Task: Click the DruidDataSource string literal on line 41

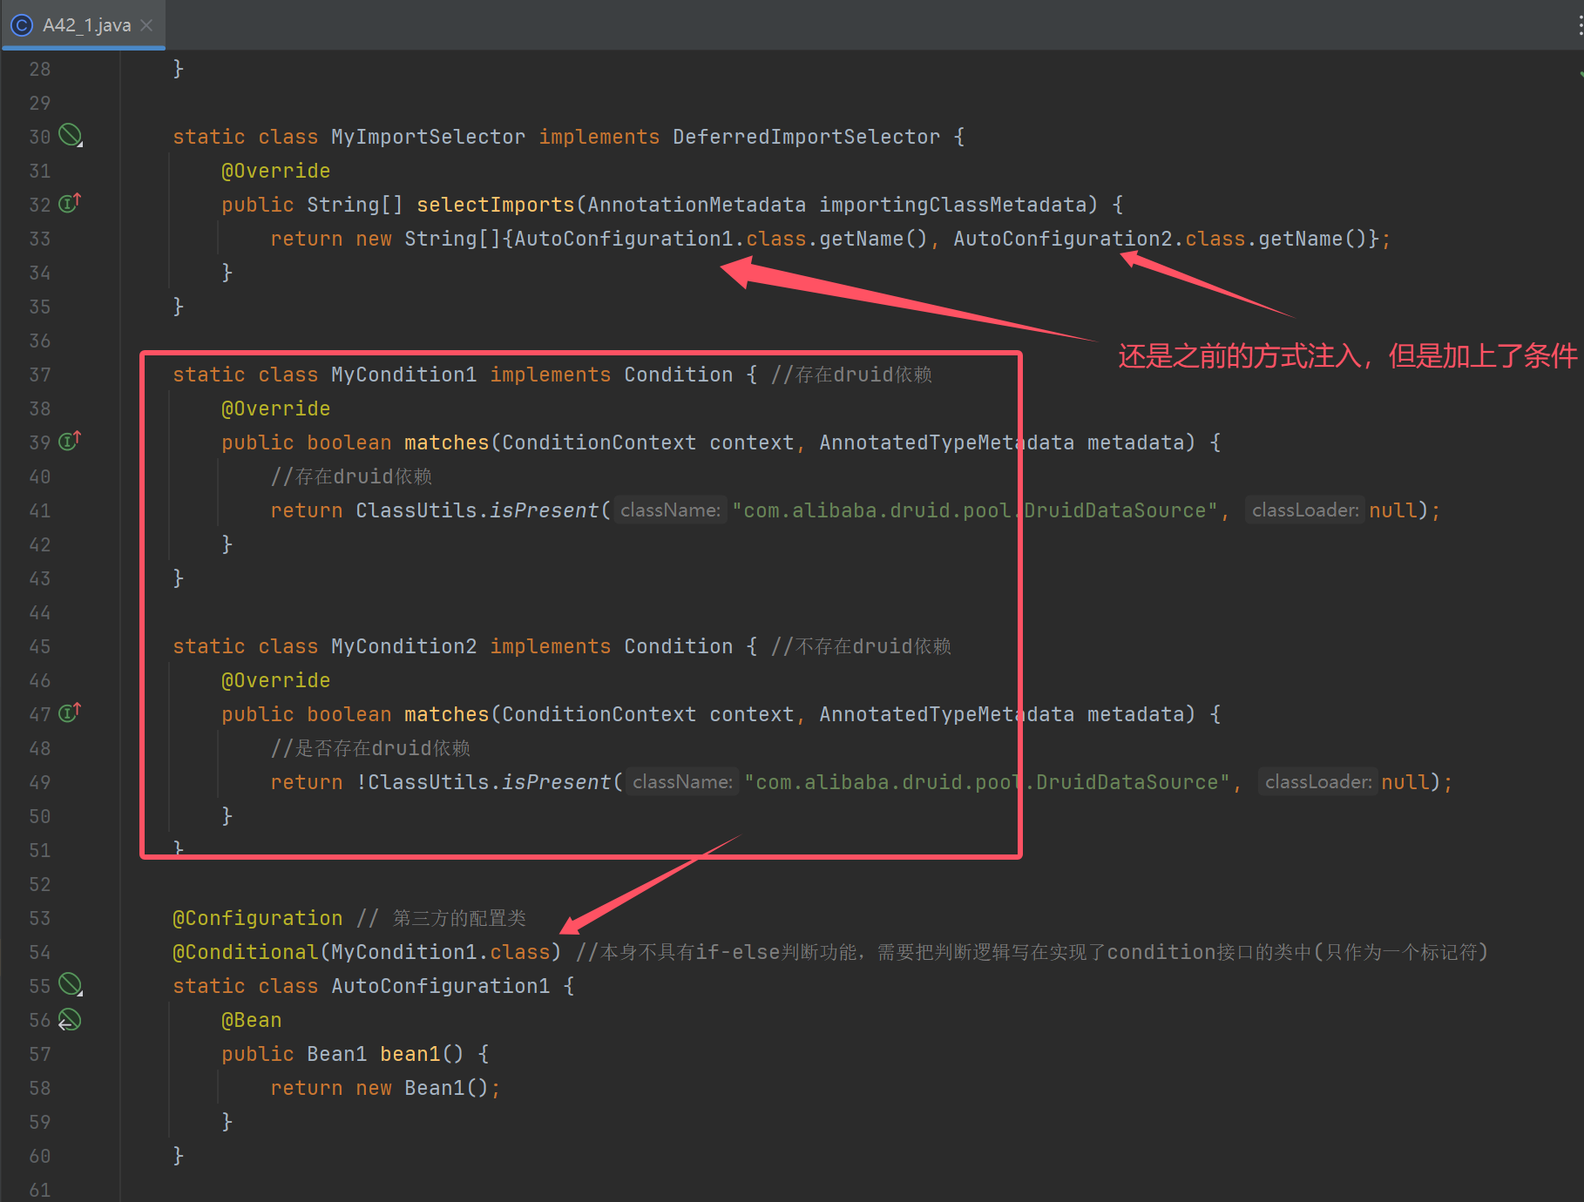Action: tap(974, 510)
